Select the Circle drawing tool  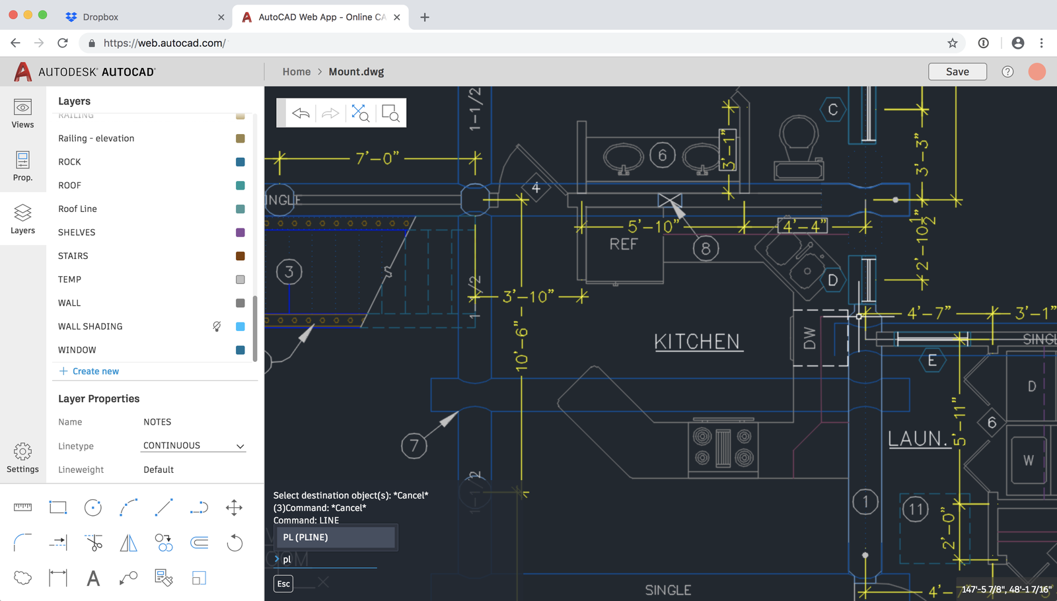click(93, 508)
